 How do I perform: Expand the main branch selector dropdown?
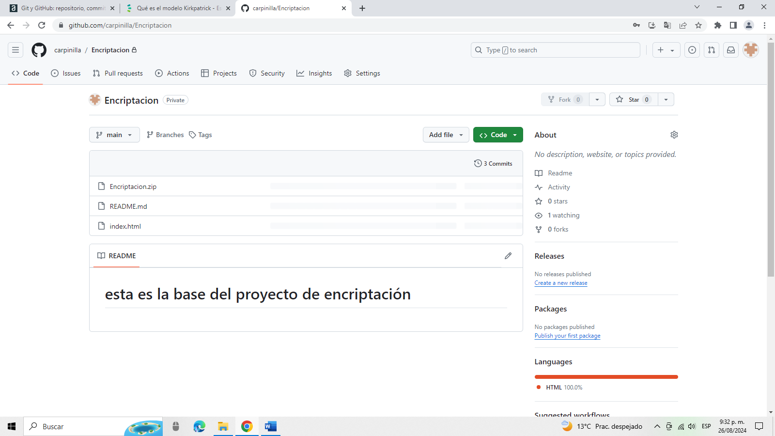pyautogui.click(x=114, y=135)
